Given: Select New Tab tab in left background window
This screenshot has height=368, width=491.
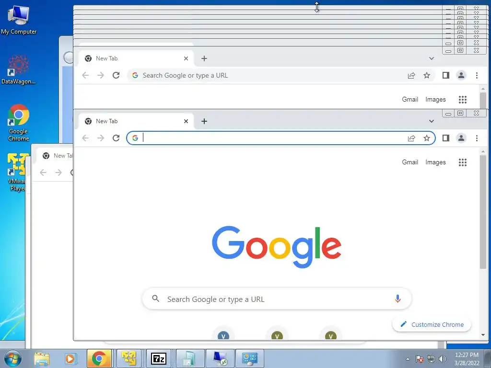Looking at the screenshot, I should [x=55, y=156].
